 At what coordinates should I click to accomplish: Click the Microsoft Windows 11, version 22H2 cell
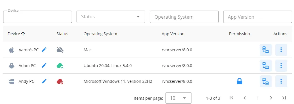coord(118,81)
